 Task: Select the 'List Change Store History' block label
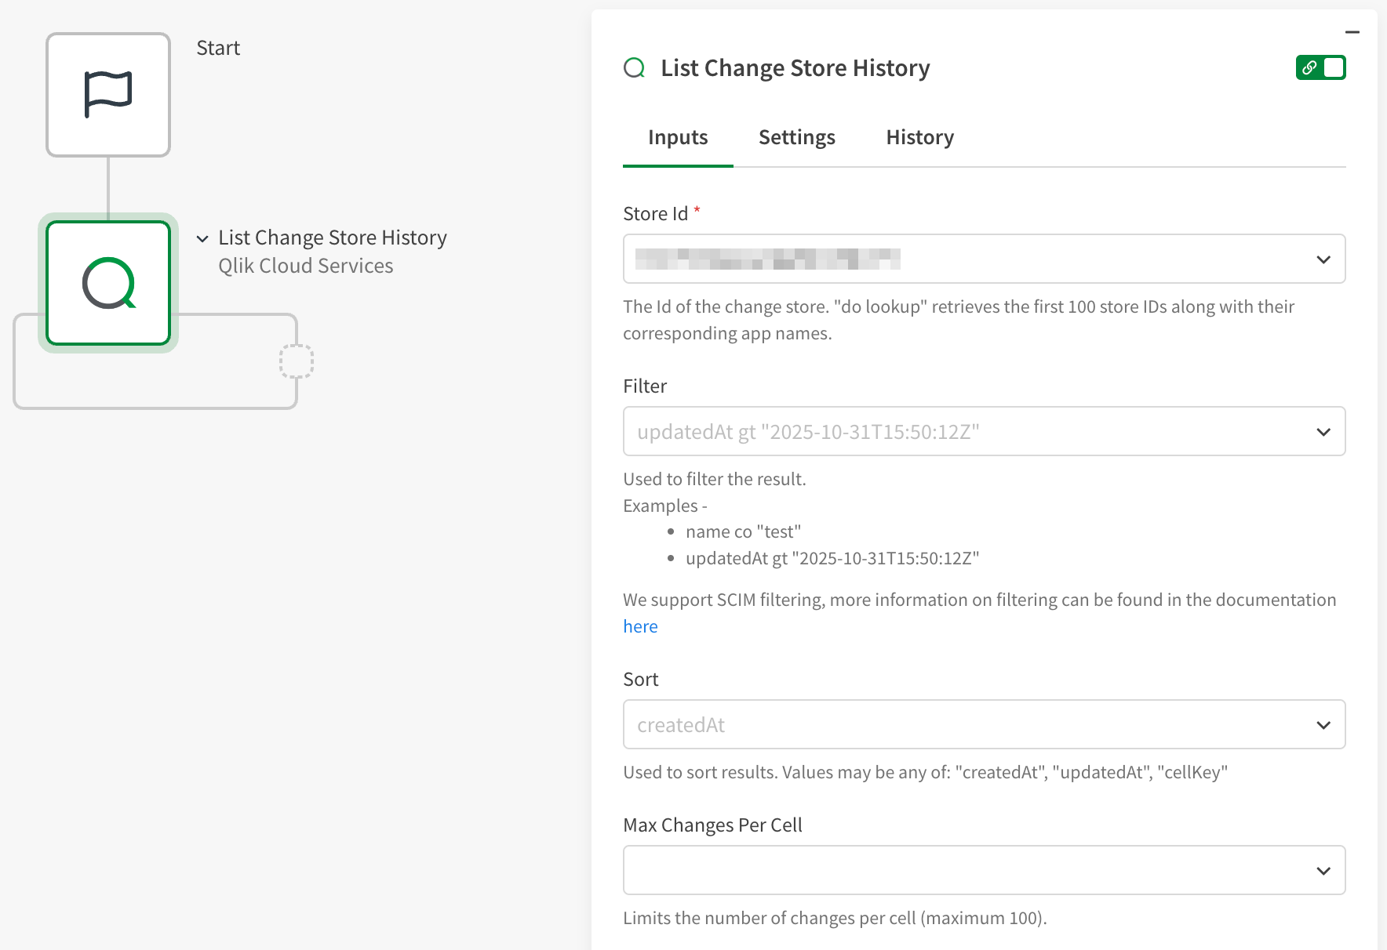[333, 237]
